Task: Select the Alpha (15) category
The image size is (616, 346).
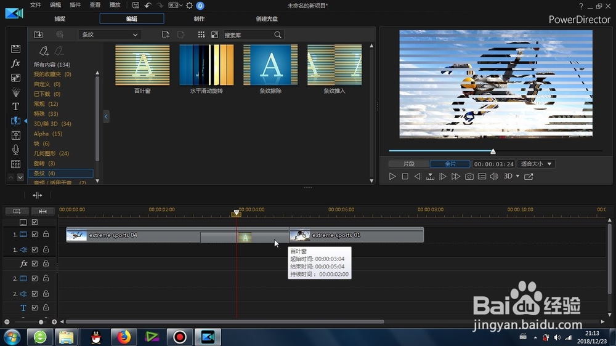Action: tap(48, 134)
